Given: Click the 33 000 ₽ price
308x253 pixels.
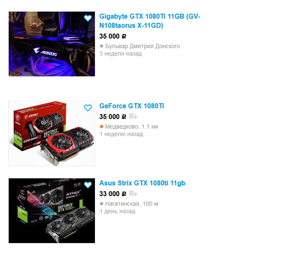Looking at the screenshot, I should 113,194.
